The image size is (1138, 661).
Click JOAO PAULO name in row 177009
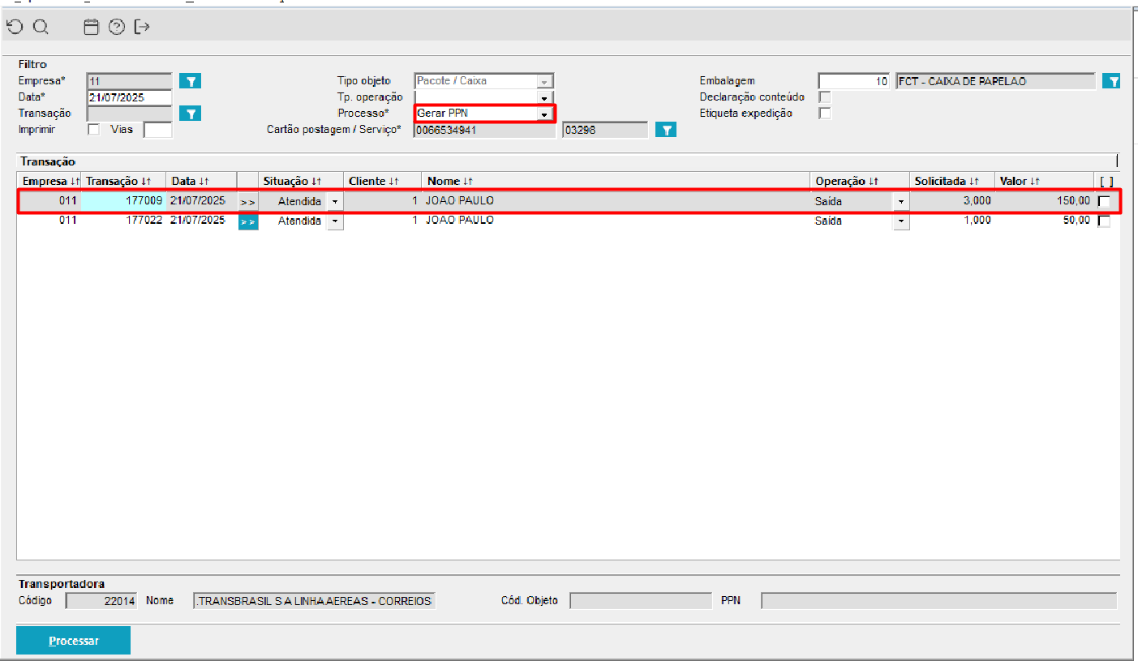tap(459, 201)
